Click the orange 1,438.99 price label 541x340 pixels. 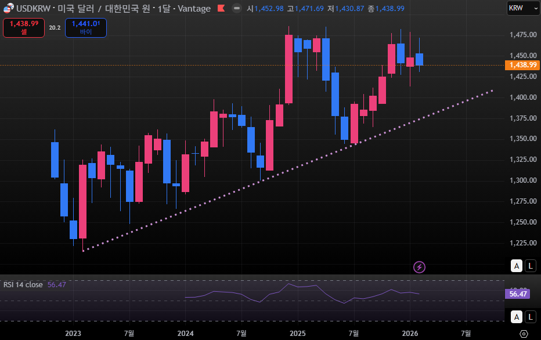click(x=522, y=65)
